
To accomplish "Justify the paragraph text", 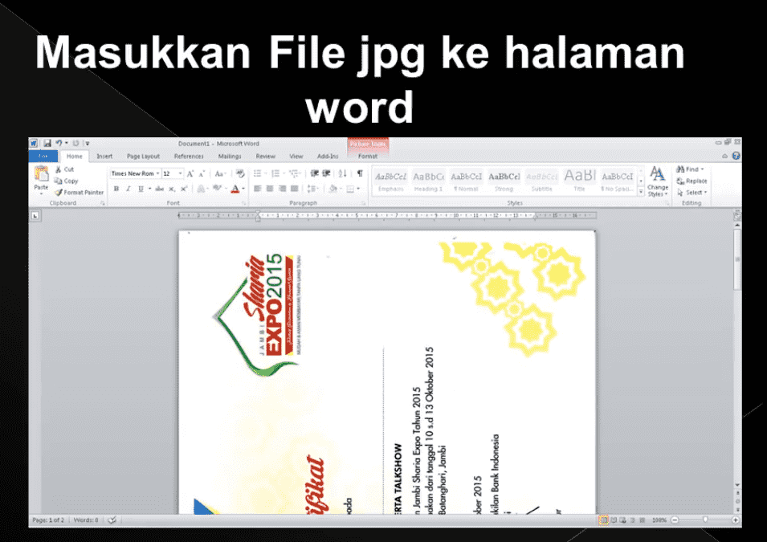I will pyautogui.click(x=294, y=189).
